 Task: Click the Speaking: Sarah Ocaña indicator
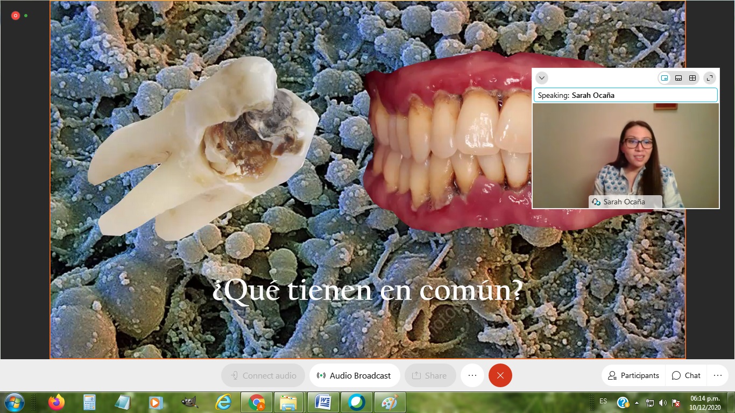pos(626,95)
